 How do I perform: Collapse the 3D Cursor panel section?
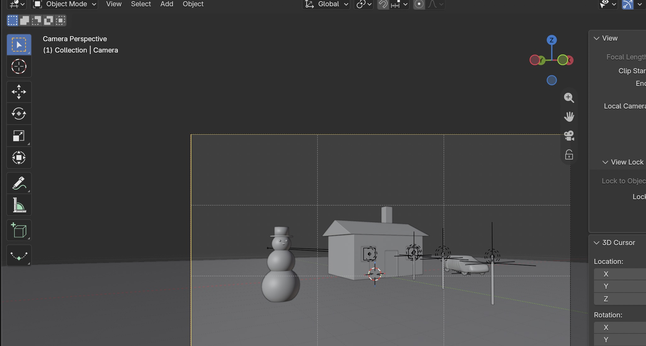596,243
